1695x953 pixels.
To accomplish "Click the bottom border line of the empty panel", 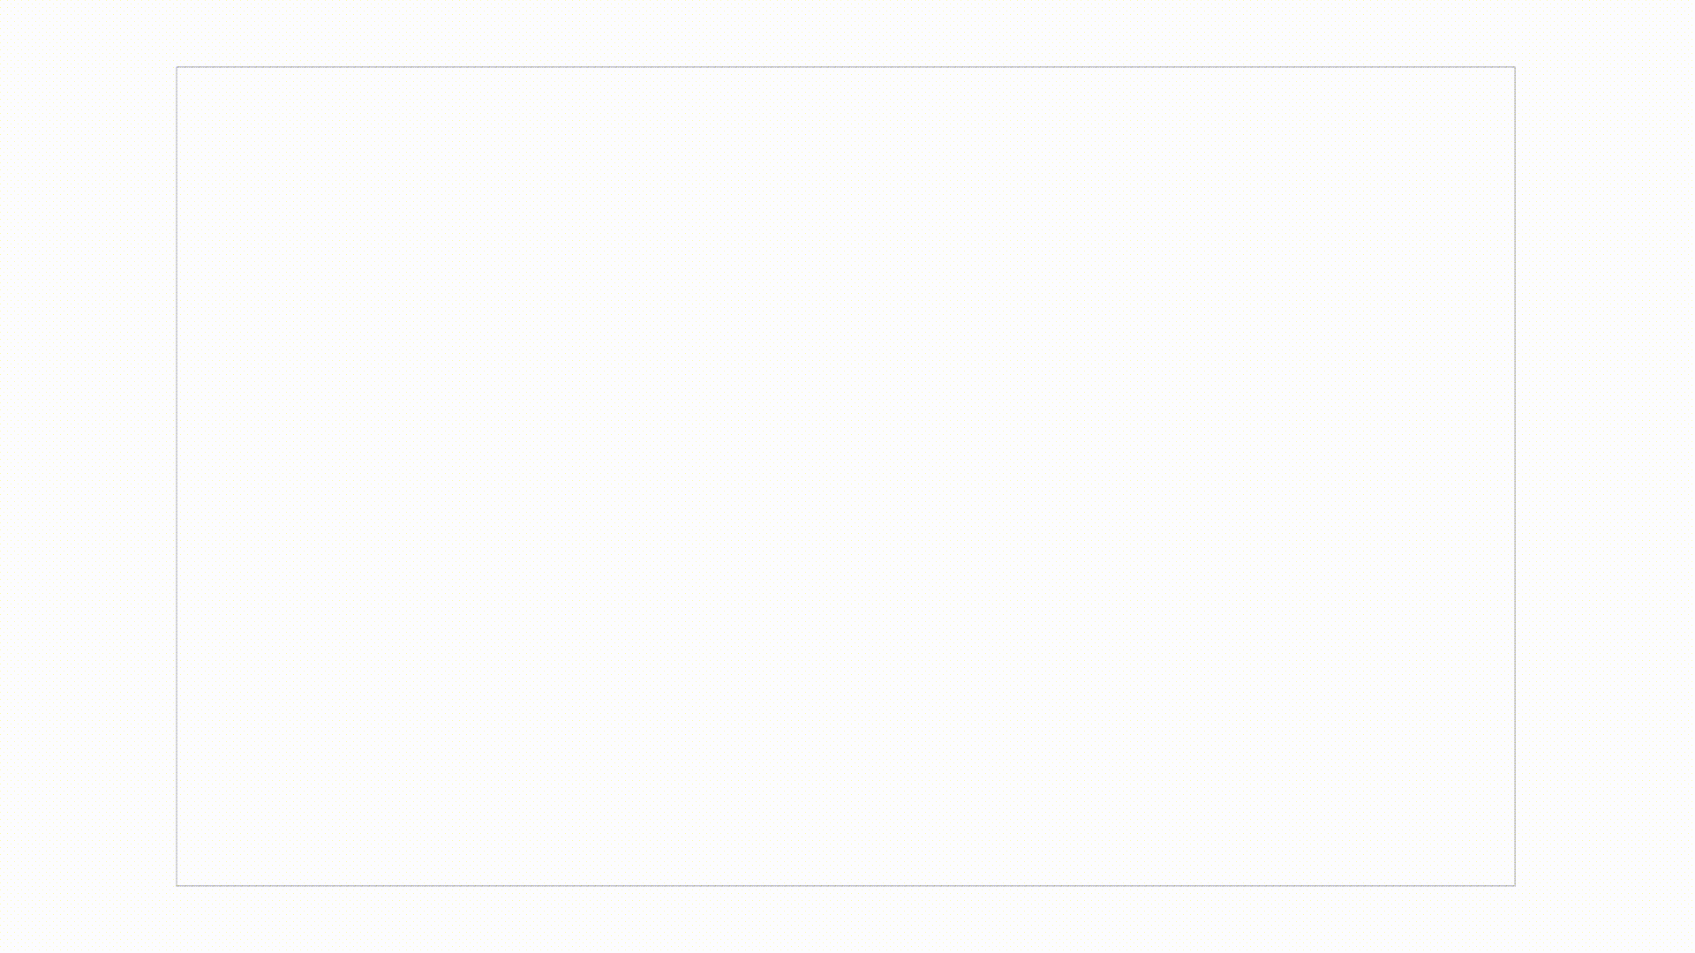I will click(846, 885).
